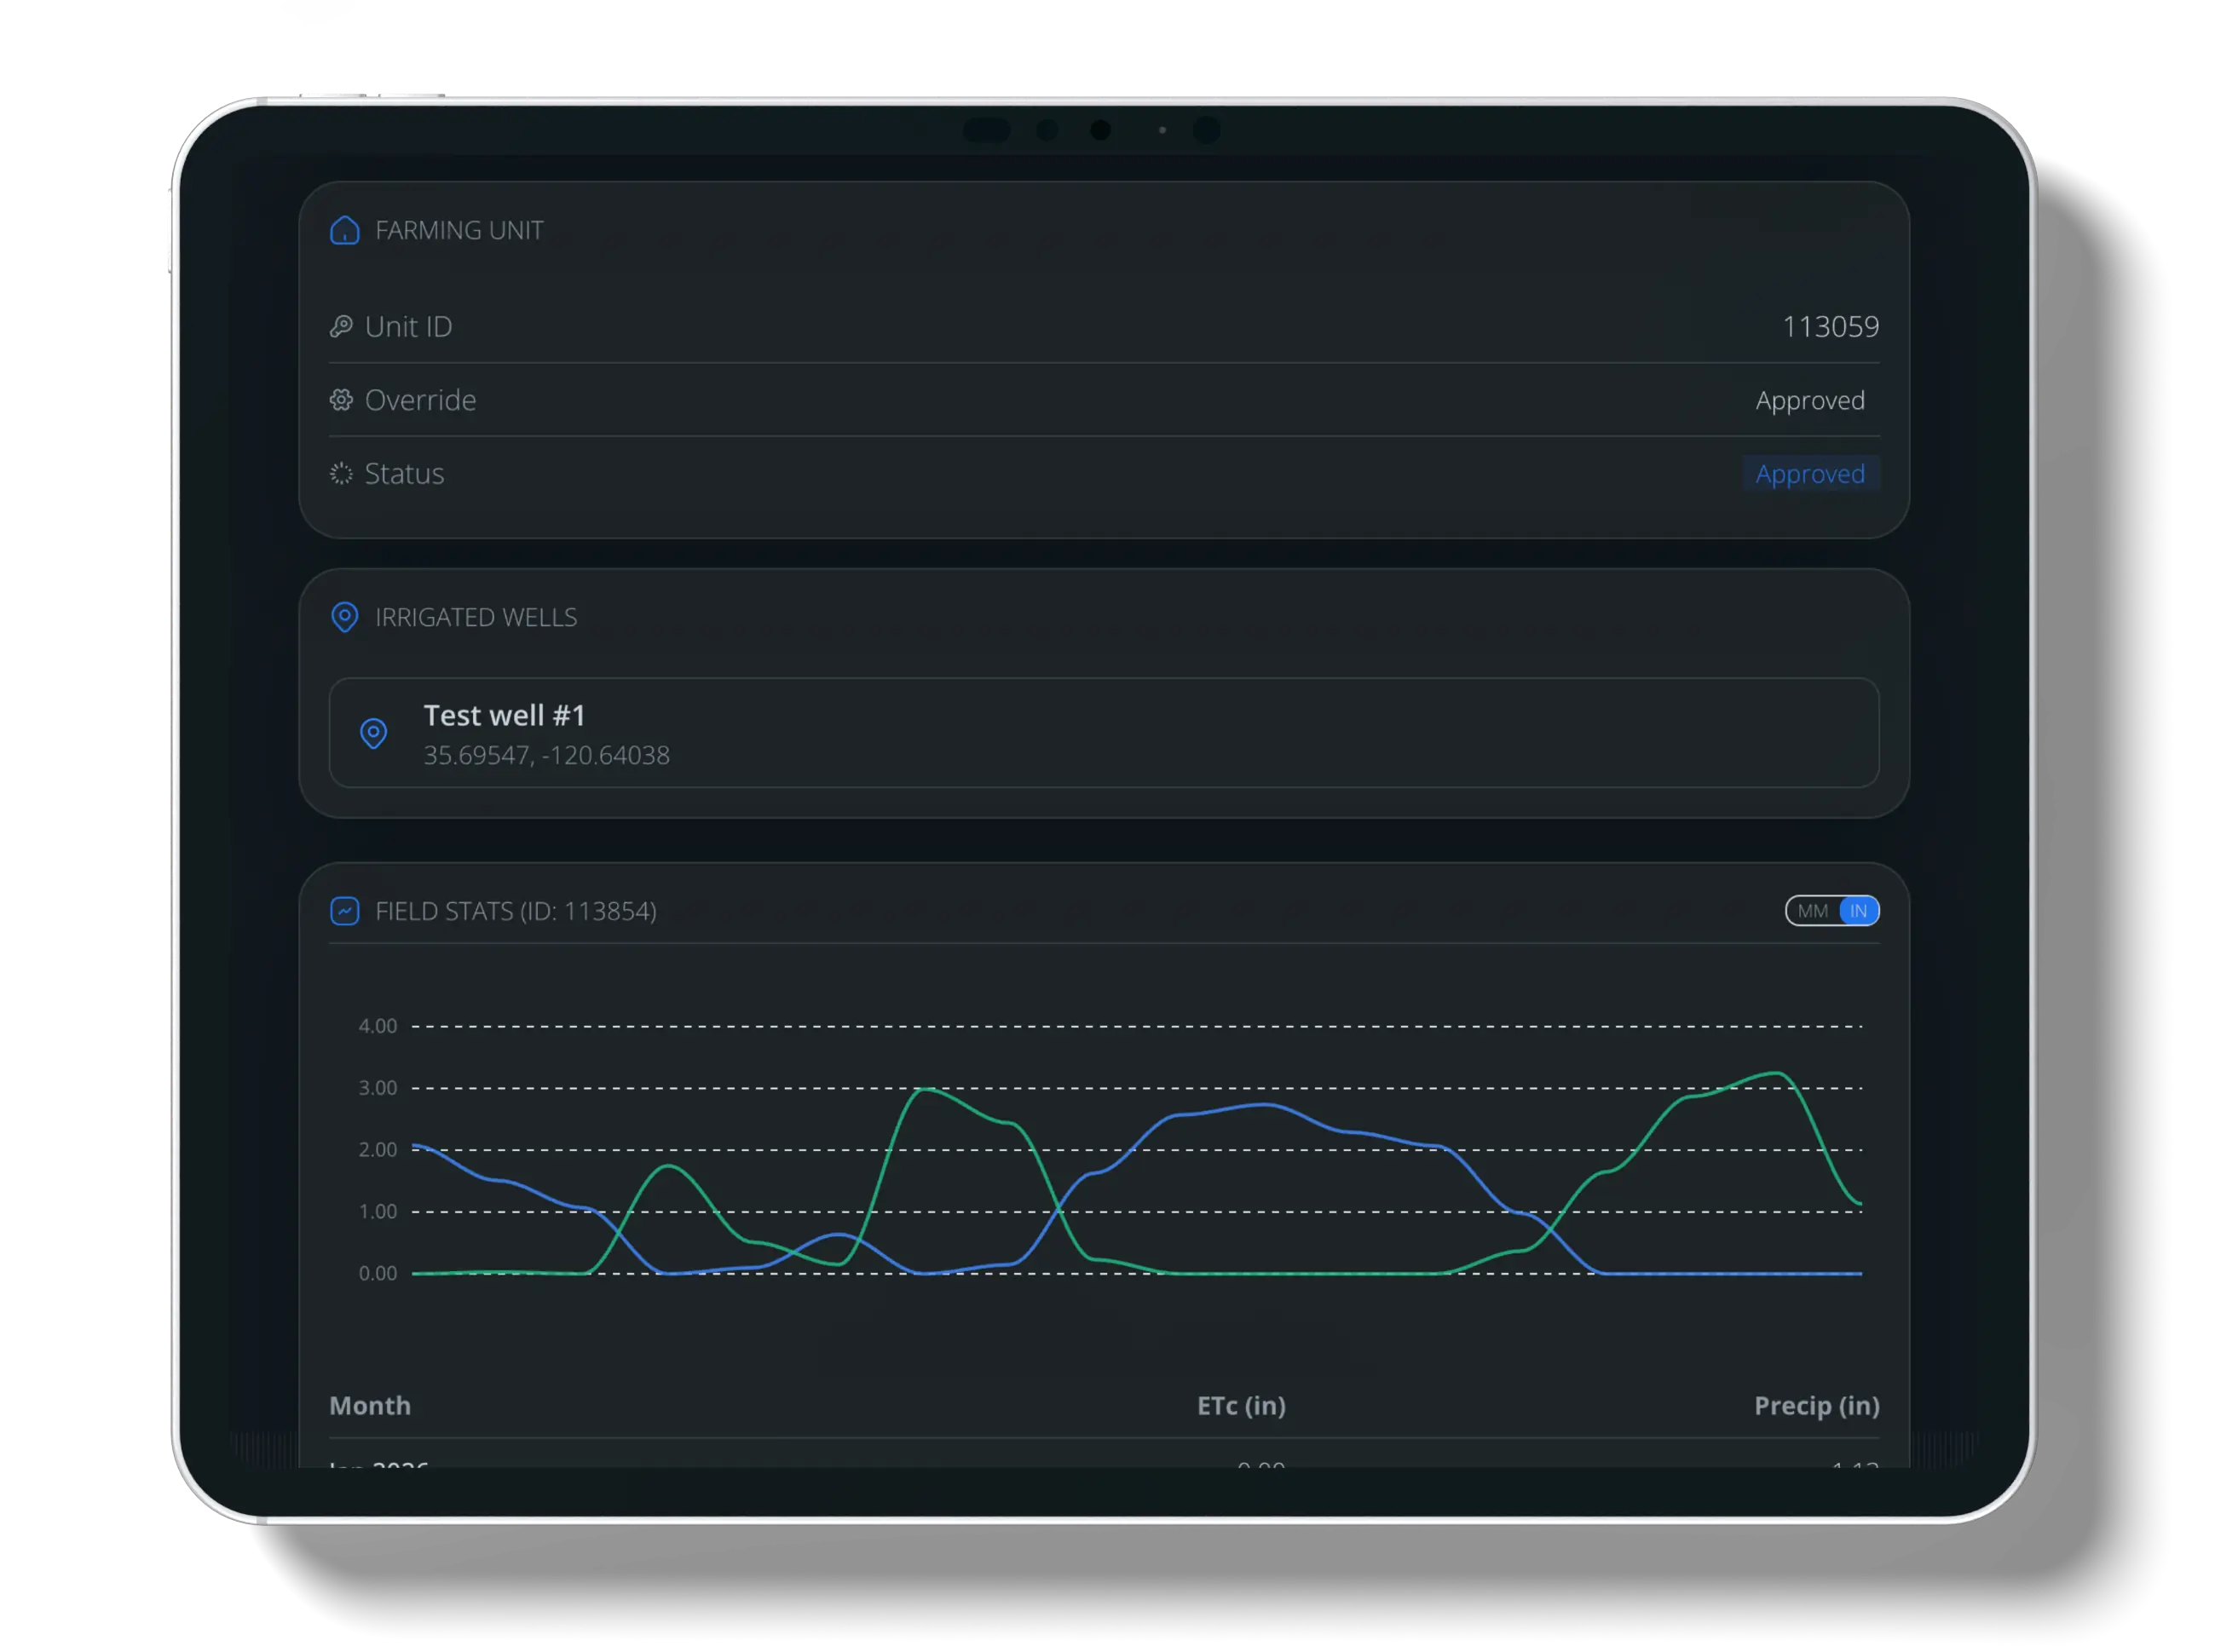Image resolution: width=2215 pixels, height=1652 pixels.
Task: Open the gear icon beside Override
Action: tap(341, 399)
